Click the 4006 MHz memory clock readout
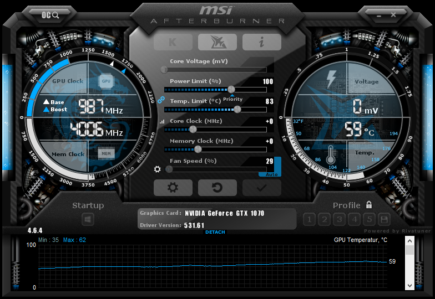435x299 pixels. [97, 130]
